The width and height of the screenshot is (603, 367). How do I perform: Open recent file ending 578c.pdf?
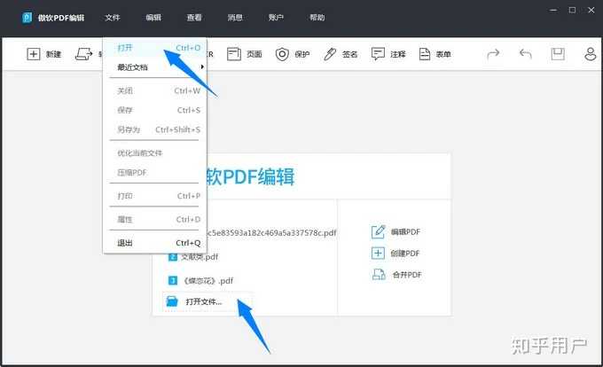click(271, 232)
